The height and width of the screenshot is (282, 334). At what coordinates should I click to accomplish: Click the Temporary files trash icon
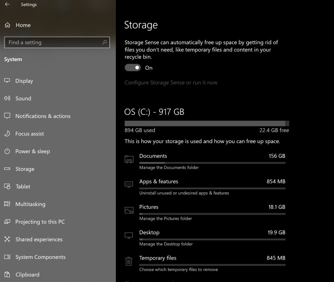point(129,261)
